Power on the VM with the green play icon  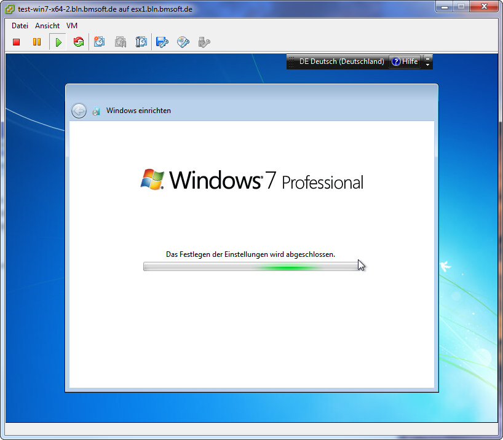(58, 42)
